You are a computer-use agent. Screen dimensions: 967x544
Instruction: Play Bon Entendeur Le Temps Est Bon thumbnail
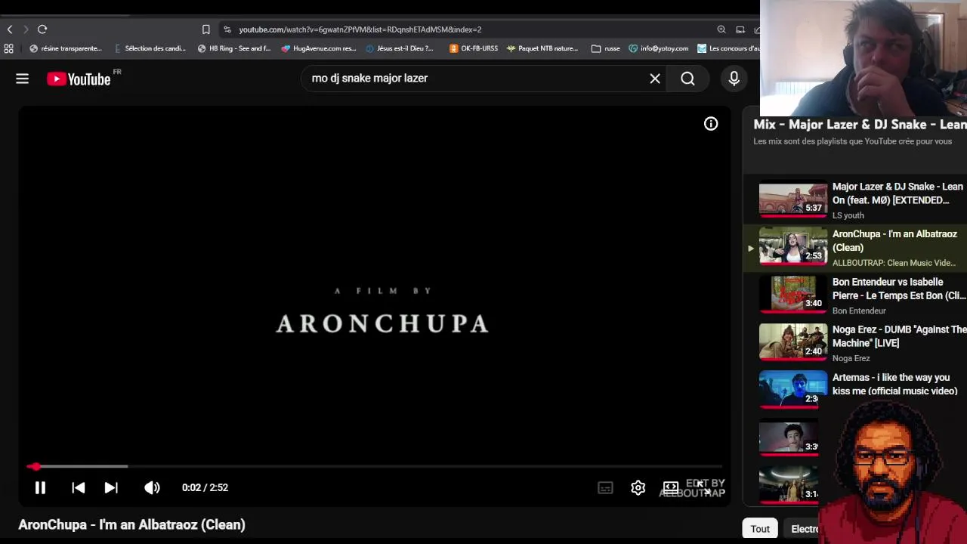point(792,295)
